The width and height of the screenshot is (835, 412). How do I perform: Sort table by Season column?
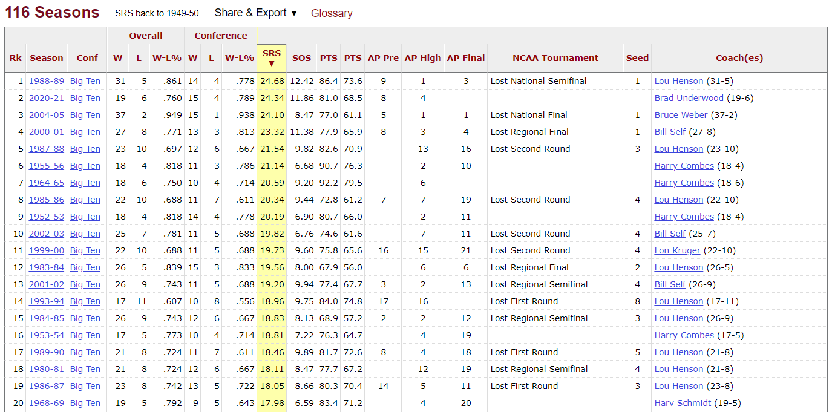pyautogui.click(x=46, y=58)
